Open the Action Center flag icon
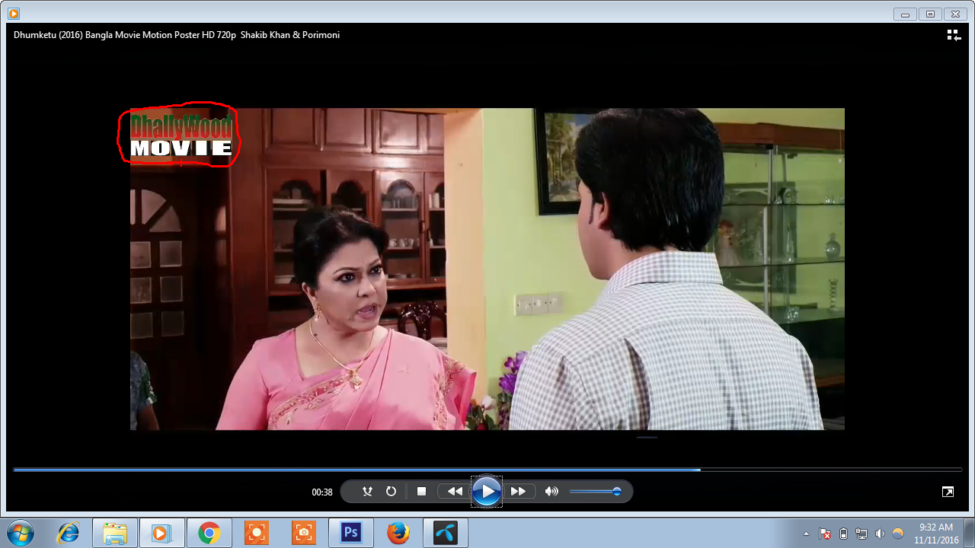This screenshot has width=975, height=548. point(824,534)
